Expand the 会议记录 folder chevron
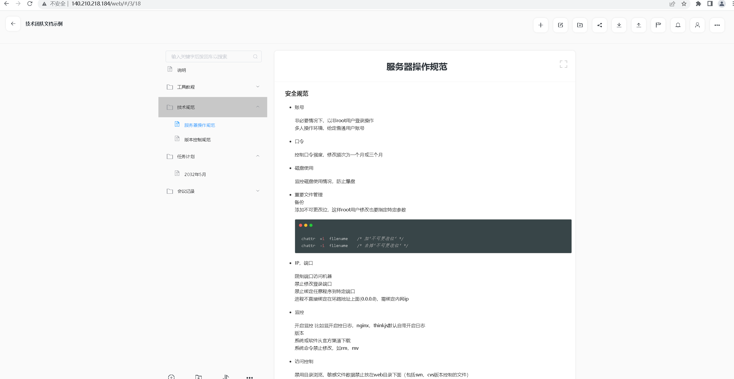 tap(258, 191)
